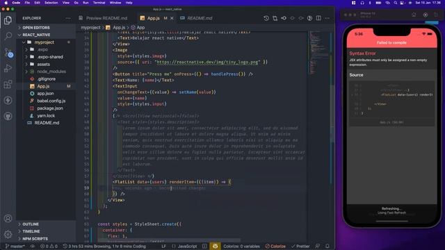Click the notifications bell in status bar
The height and width of the screenshot is (250, 445).
coord(327,247)
